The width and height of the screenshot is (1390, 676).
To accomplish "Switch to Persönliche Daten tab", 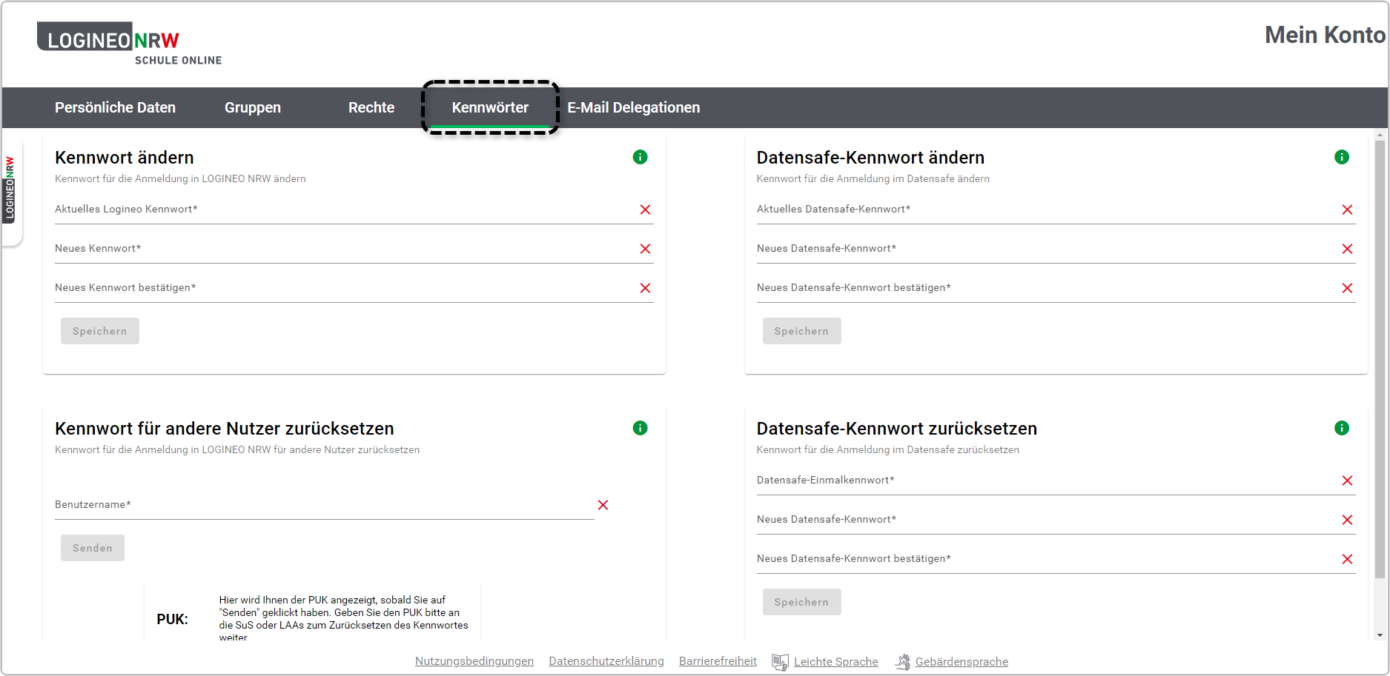I will point(115,107).
